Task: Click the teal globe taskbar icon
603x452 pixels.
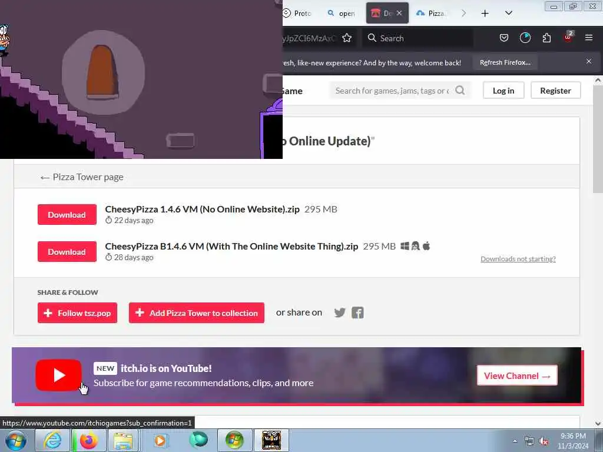Action: pyautogui.click(x=198, y=440)
